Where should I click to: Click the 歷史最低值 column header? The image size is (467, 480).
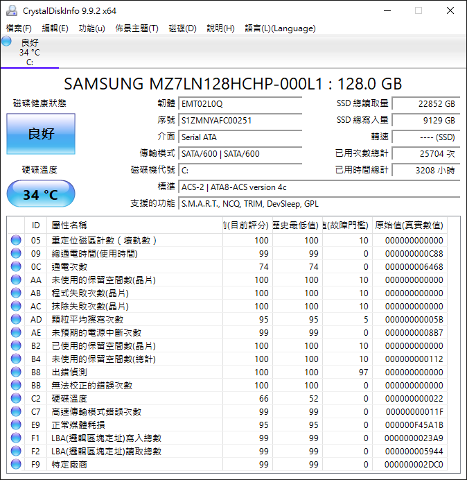(297, 225)
